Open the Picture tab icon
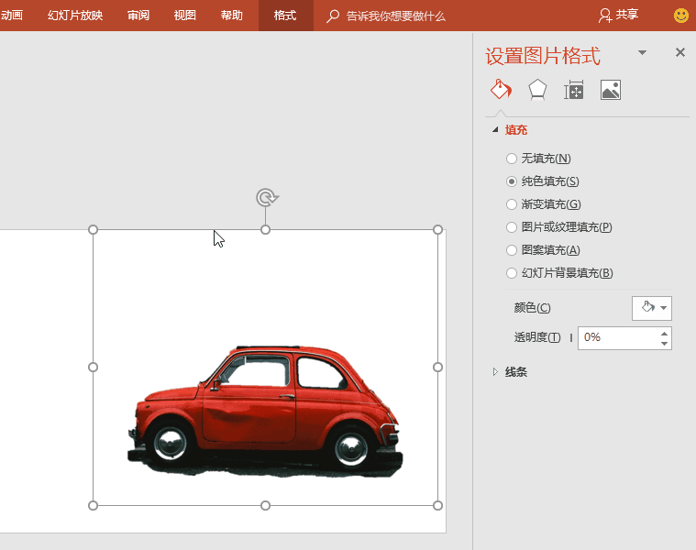The width and height of the screenshot is (696, 550). [x=611, y=90]
